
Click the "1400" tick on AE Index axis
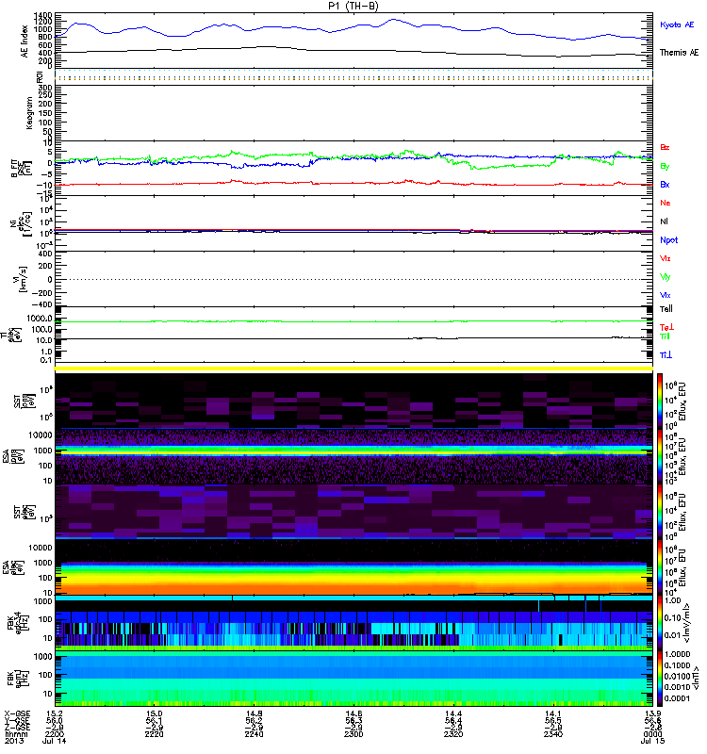tap(42, 16)
